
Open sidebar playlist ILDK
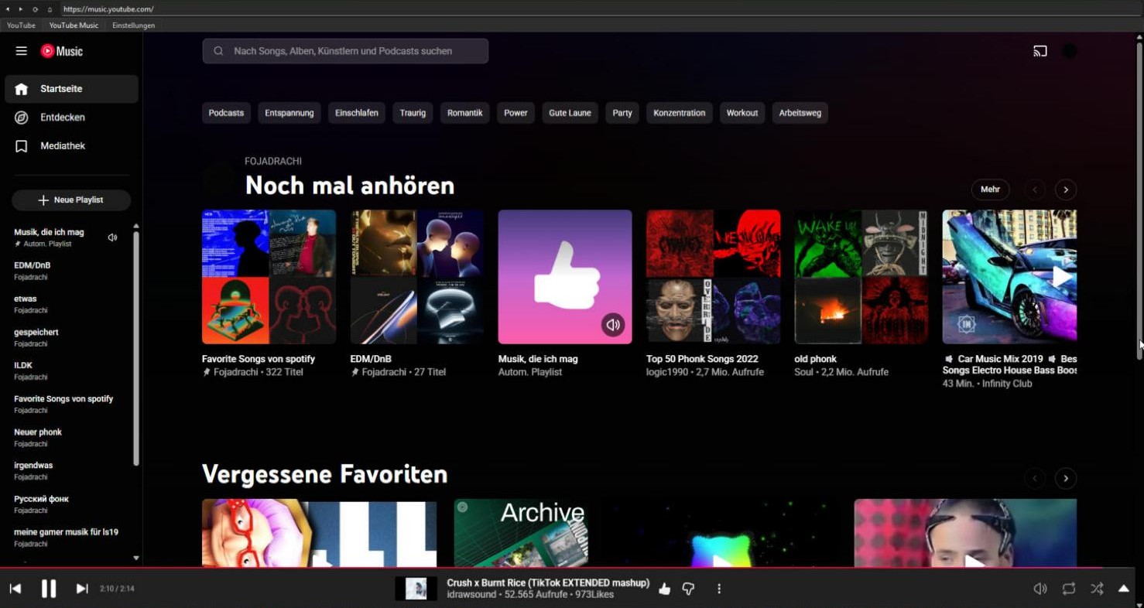(71, 371)
